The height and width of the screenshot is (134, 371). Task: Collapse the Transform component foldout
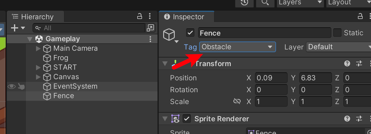tap(165, 64)
